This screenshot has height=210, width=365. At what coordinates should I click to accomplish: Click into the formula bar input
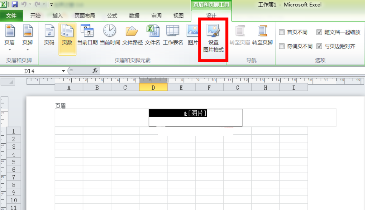[232, 71]
